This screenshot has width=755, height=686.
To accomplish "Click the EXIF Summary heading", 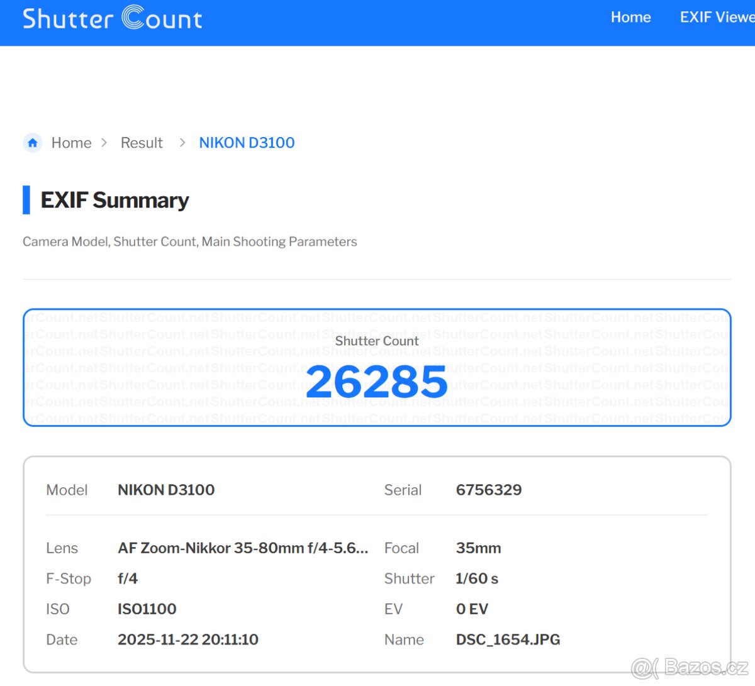I will 115,201.
